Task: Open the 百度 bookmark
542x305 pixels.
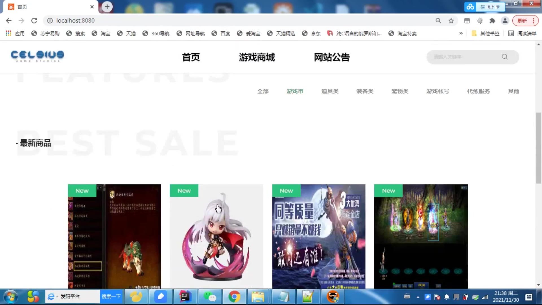Action: point(221,33)
